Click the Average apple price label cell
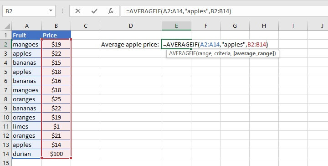The image size is (328, 166). [x=131, y=44]
